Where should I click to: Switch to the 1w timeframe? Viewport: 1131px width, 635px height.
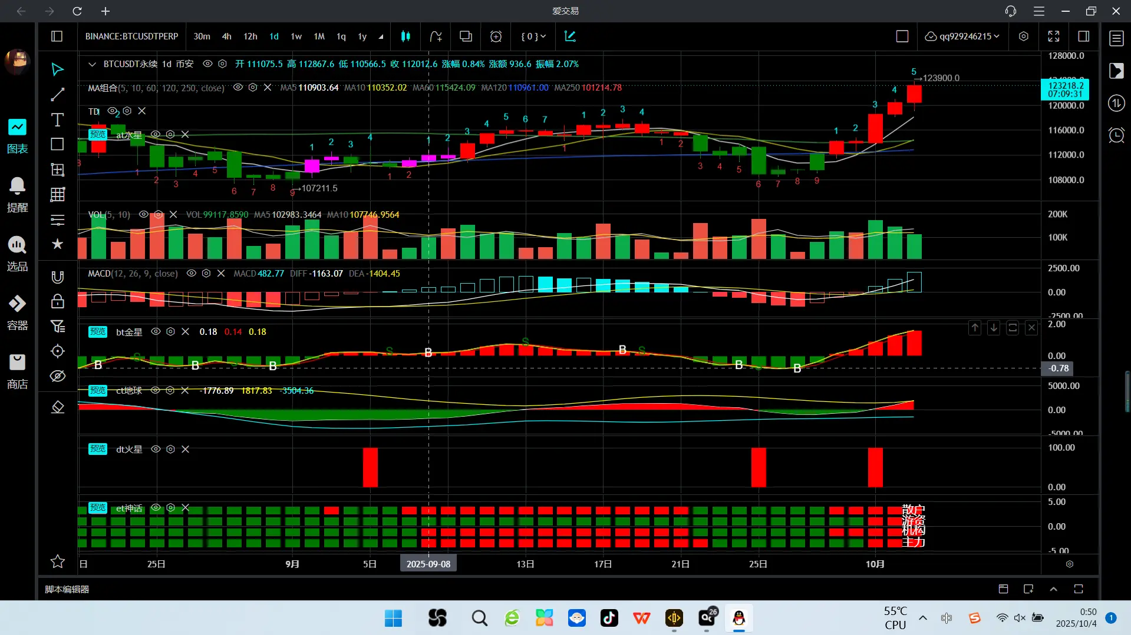[x=296, y=36]
